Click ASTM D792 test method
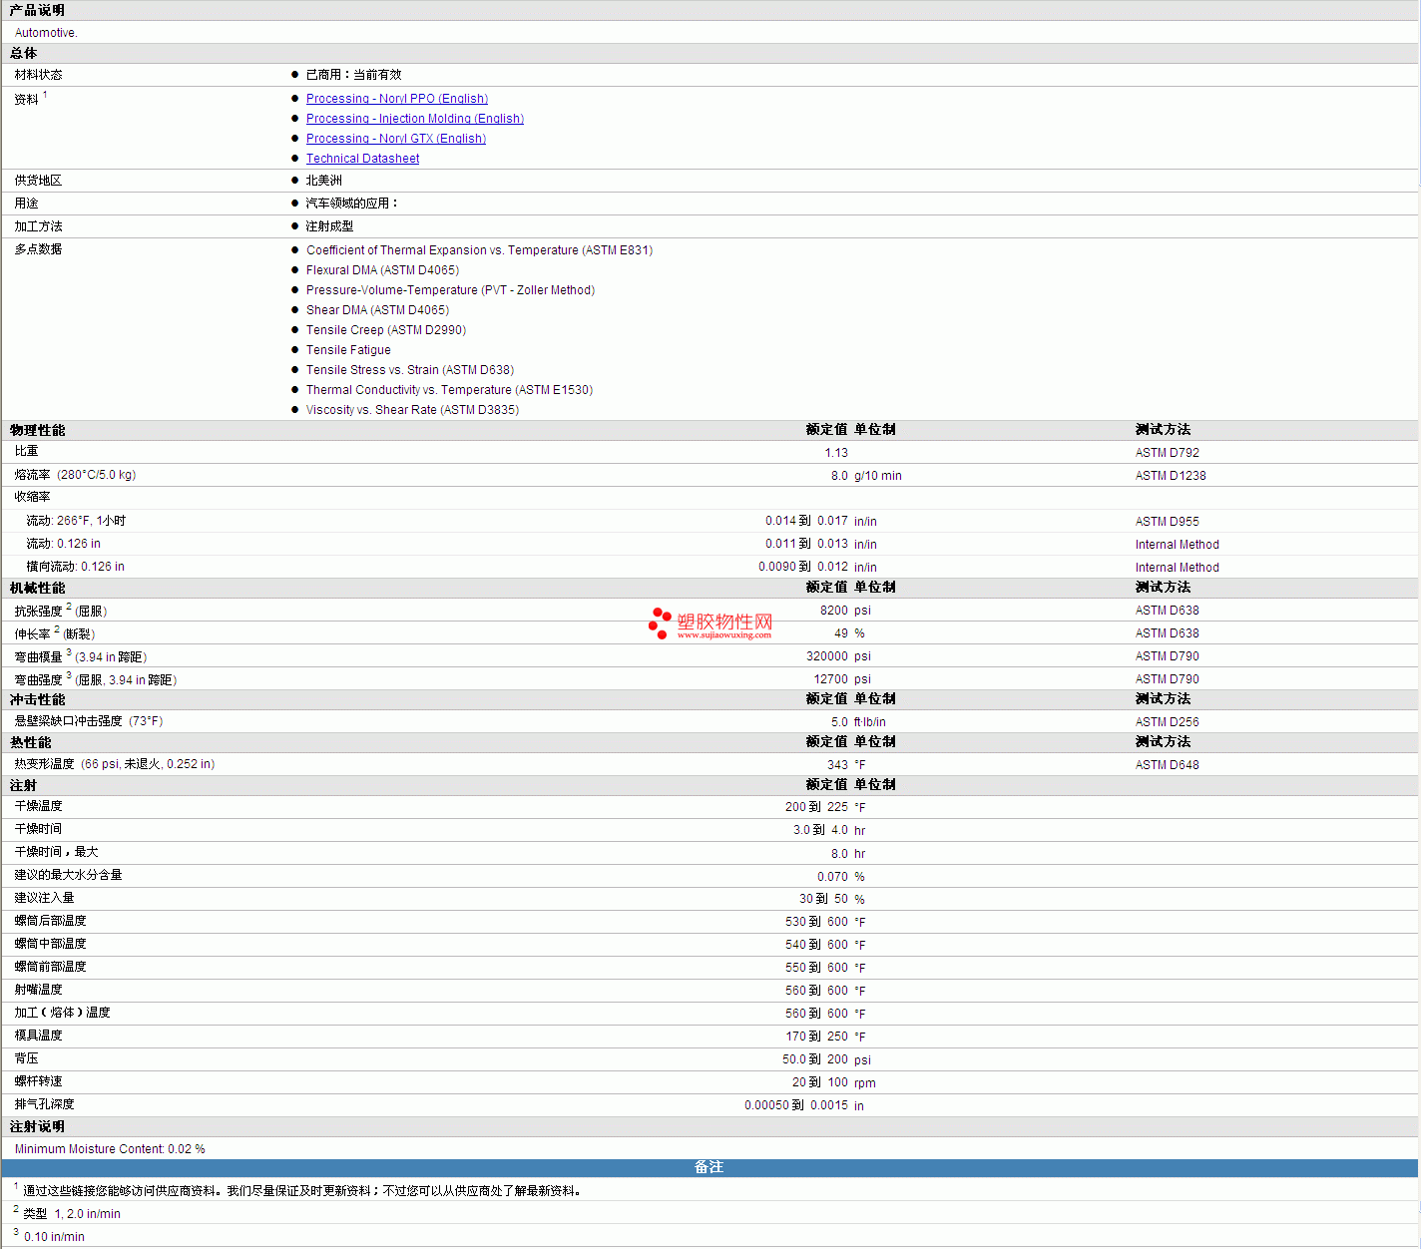 [1168, 453]
